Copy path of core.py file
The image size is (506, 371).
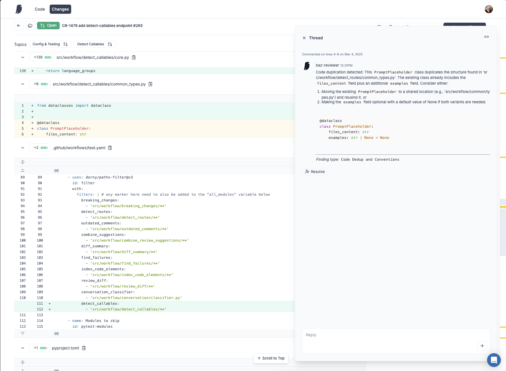coord(134,57)
